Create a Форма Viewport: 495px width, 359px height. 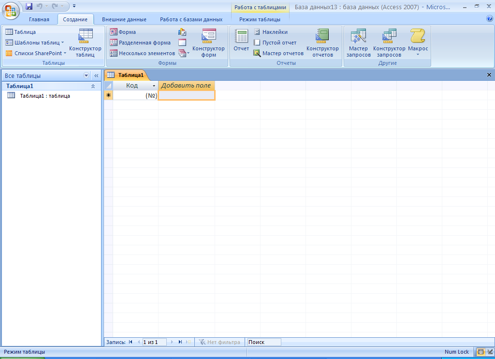click(x=123, y=32)
